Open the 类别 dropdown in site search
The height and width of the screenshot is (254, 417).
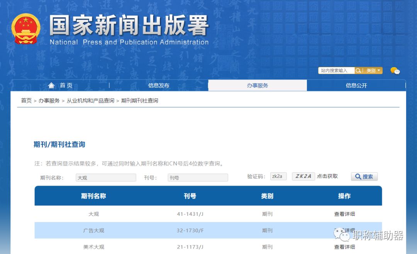(373, 71)
